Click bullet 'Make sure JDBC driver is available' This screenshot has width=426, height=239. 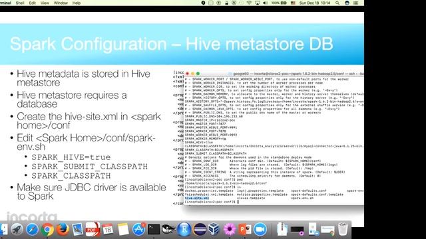[91, 192]
